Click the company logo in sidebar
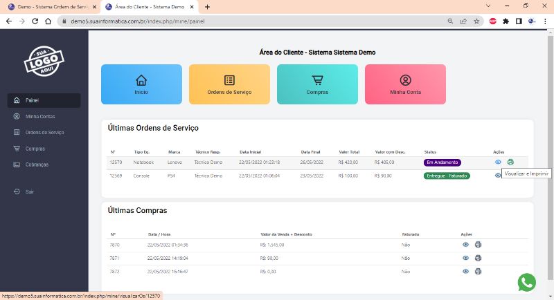Viewport: 554px width, 300px height. tap(44, 62)
